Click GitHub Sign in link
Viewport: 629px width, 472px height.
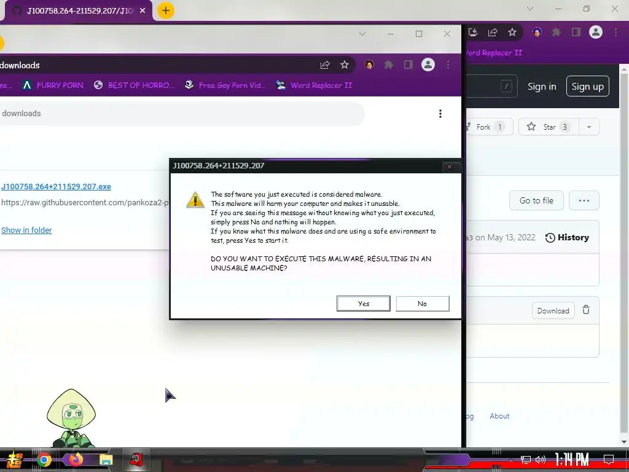[x=542, y=86]
